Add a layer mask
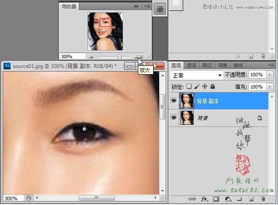Screen dimensions: 278x205 coord(216,199)
